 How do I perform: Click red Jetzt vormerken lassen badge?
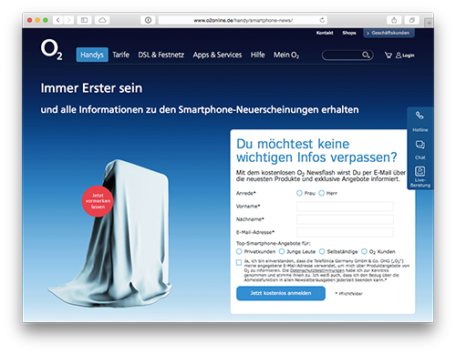(98, 201)
